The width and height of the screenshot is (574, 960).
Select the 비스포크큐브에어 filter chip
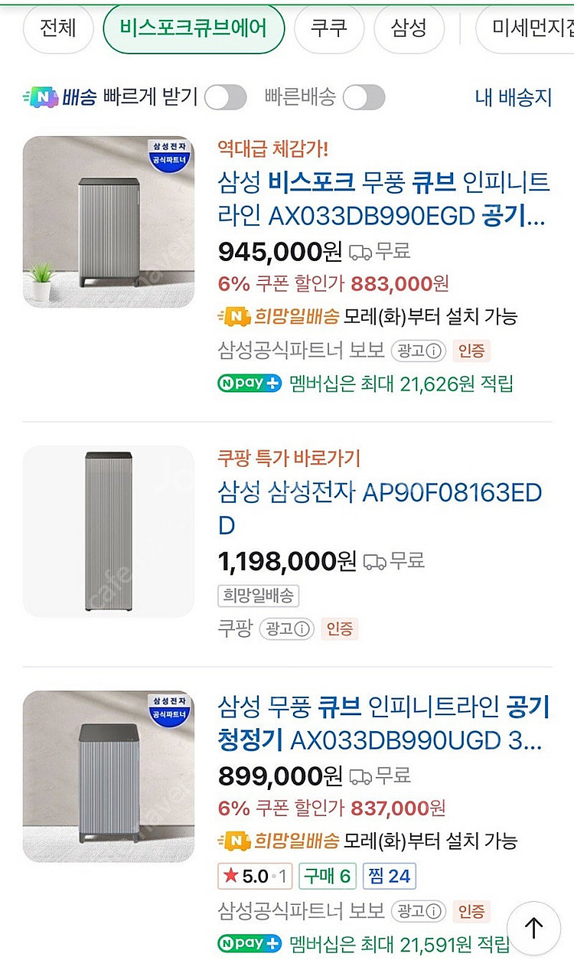point(194,28)
